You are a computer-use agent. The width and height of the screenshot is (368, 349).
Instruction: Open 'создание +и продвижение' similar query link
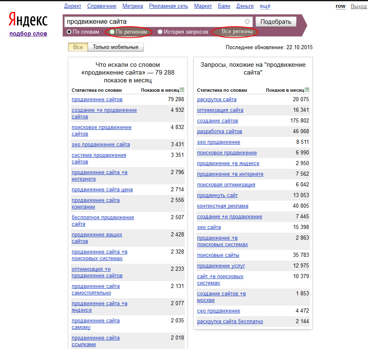pos(229,217)
